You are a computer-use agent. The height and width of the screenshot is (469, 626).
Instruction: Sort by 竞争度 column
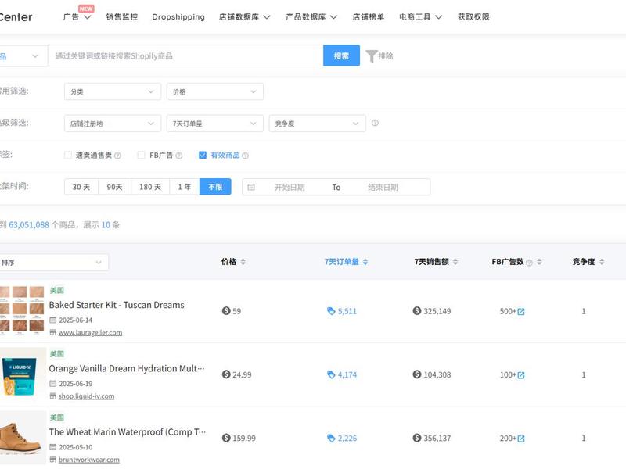(x=588, y=262)
